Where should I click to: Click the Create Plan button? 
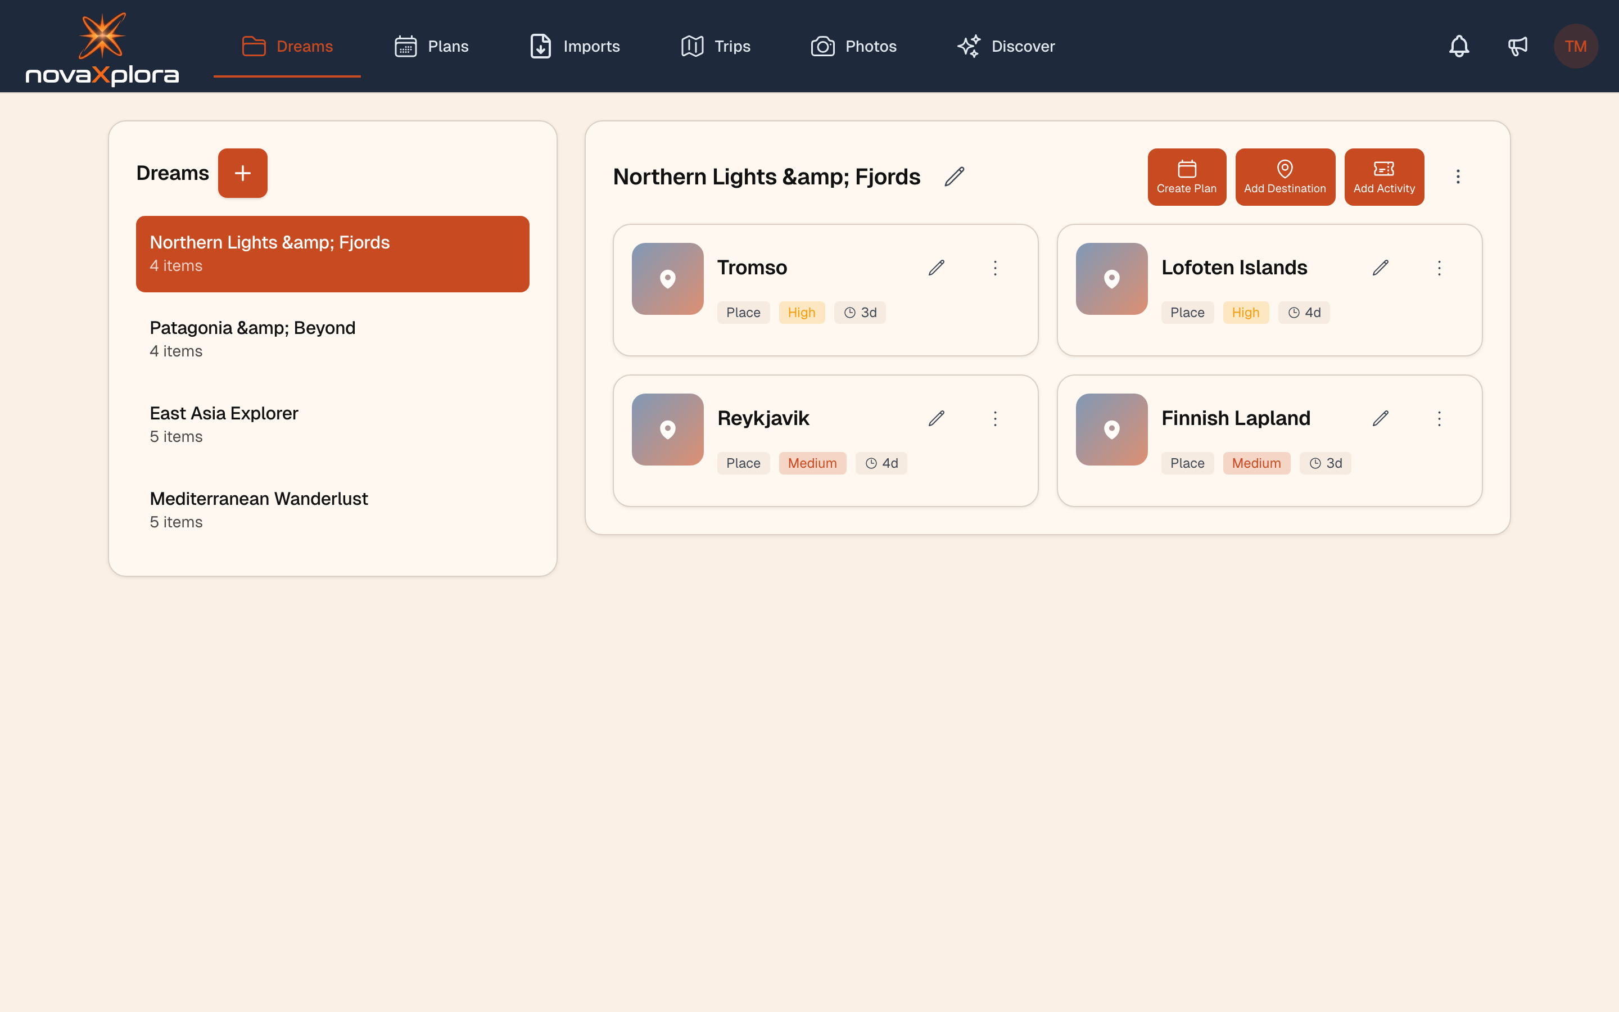1186,177
